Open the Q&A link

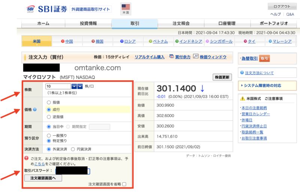tap(290, 14)
